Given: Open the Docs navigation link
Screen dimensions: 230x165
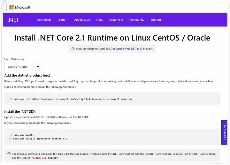Looking at the screenshot, I should pos(99,20).
